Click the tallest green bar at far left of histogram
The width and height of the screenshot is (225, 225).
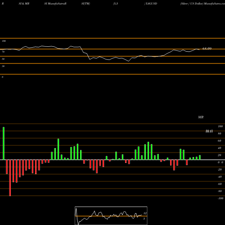[x=4, y=144]
